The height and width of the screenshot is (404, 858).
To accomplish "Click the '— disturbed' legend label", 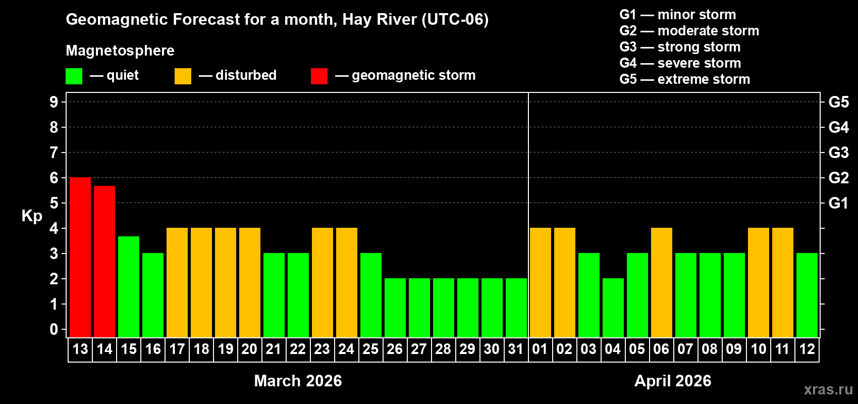I will click(x=238, y=75).
